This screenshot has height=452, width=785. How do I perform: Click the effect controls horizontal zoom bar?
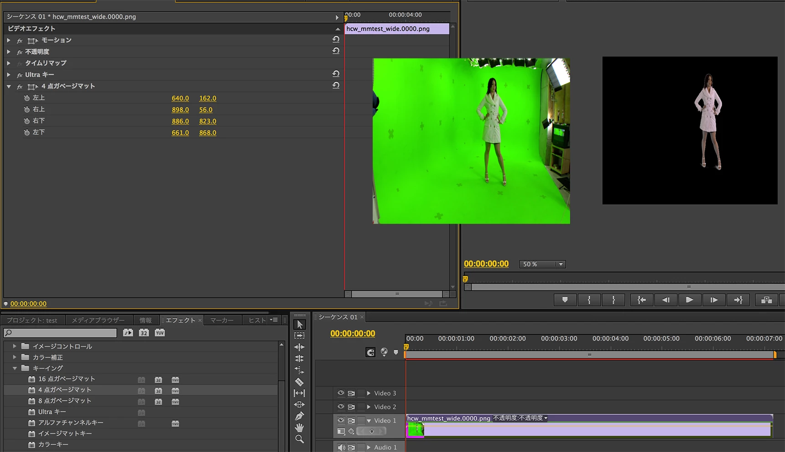point(397,294)
